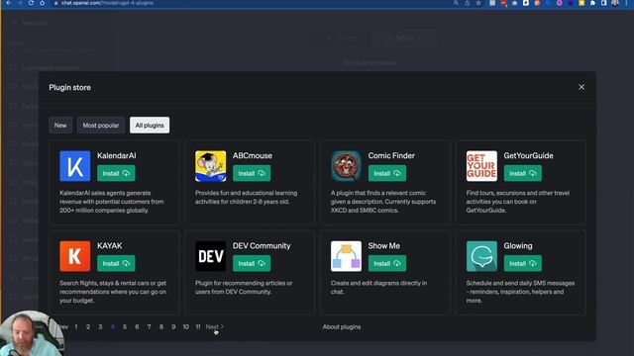Go to plugin page 5
The width and height of the screenshot is (634, 356).
(x=125, y=326)
